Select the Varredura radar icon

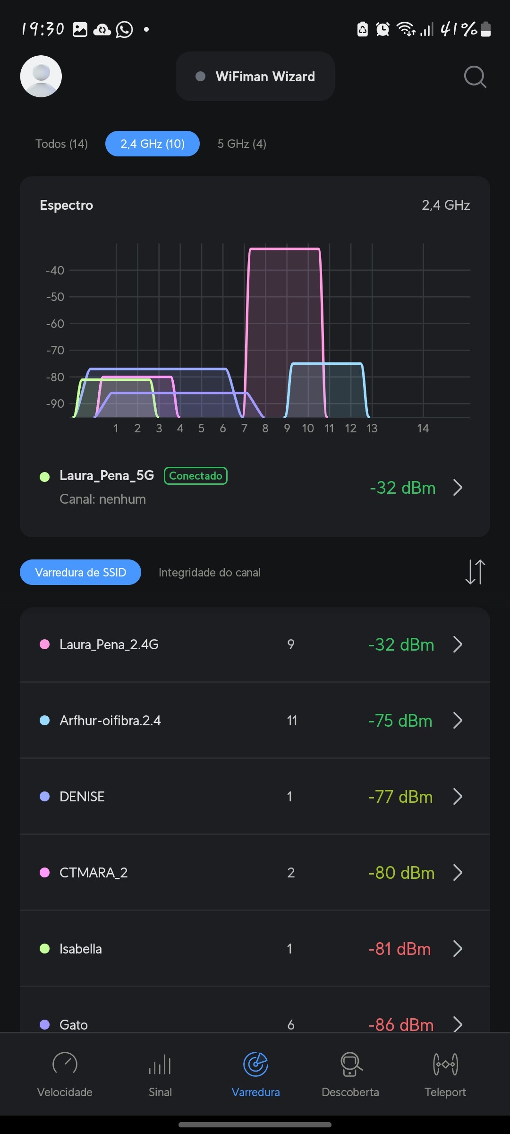(255, 1065)
